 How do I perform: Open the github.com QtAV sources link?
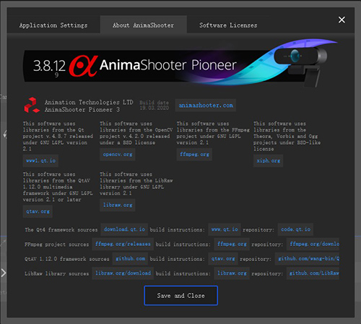[x=130, y=259]
